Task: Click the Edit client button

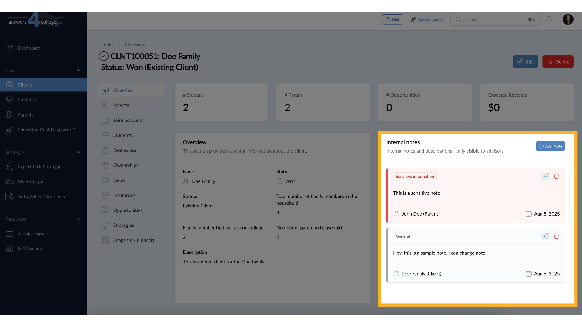Action: [525, 62]
